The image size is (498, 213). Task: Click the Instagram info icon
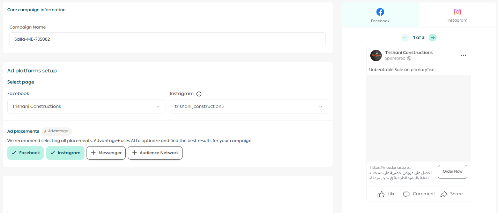pyautogui.click(x=199, y=94)
